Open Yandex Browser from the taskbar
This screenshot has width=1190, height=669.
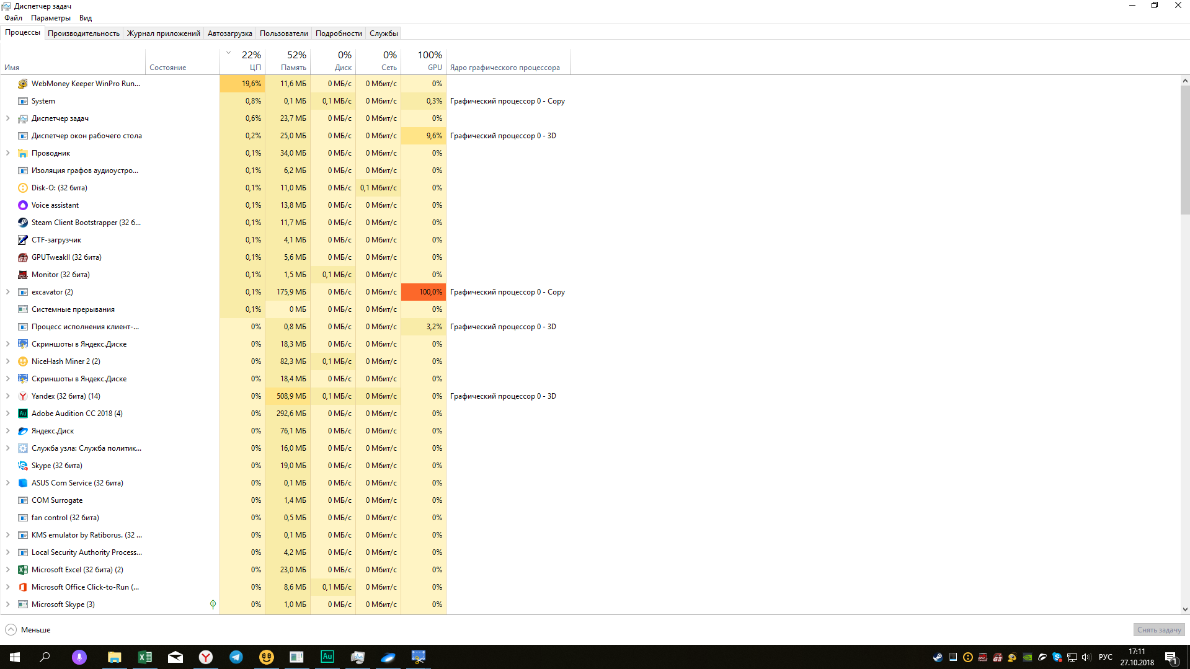206,657
